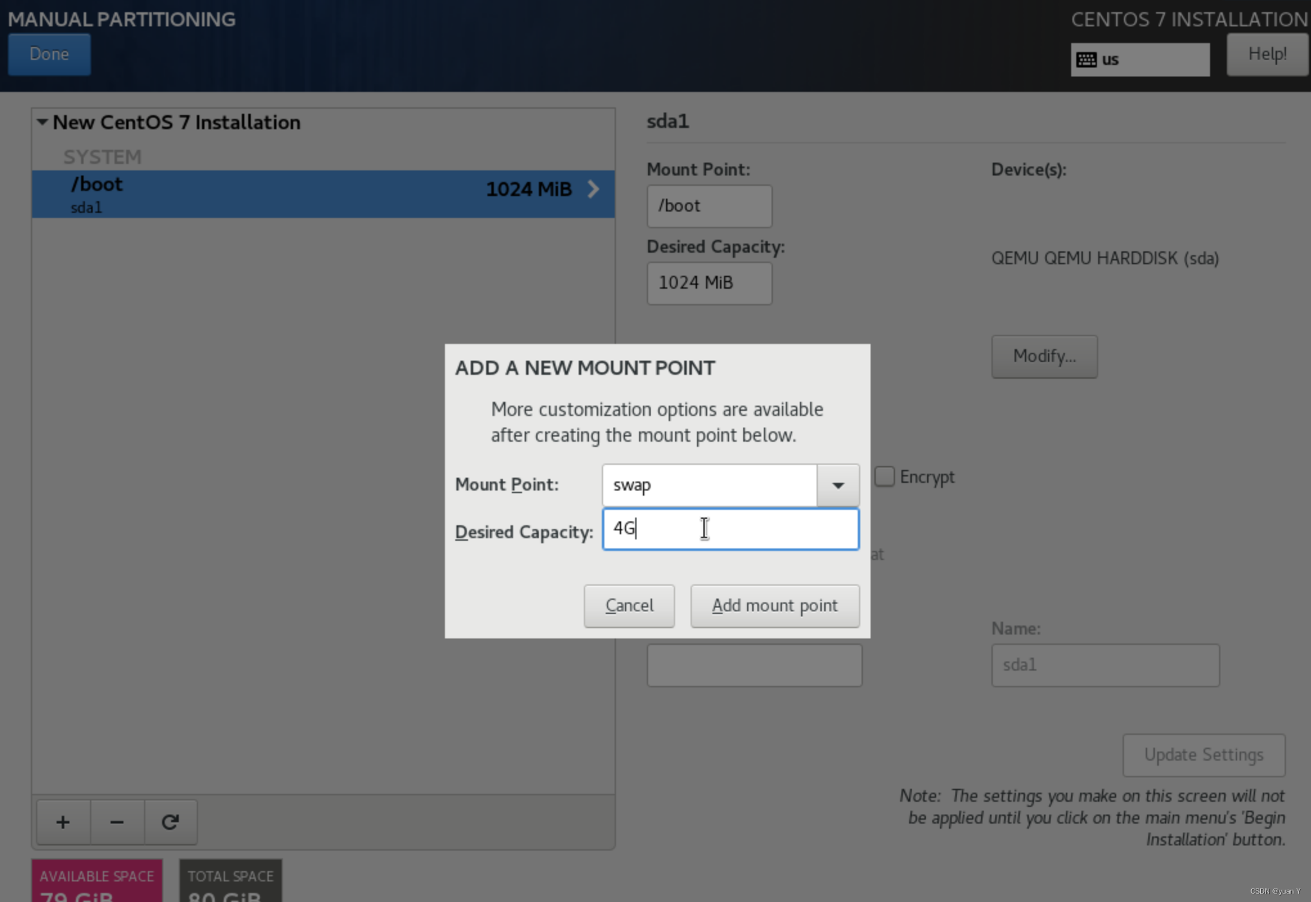Click the remove partition (-) icon

pos(116,822)
